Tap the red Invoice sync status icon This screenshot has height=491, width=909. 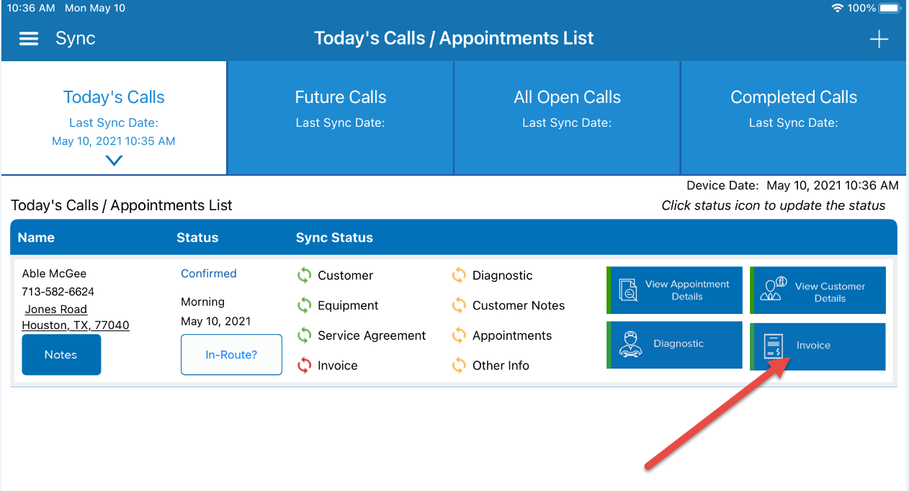pyautogui.click(x=306, y=365)
